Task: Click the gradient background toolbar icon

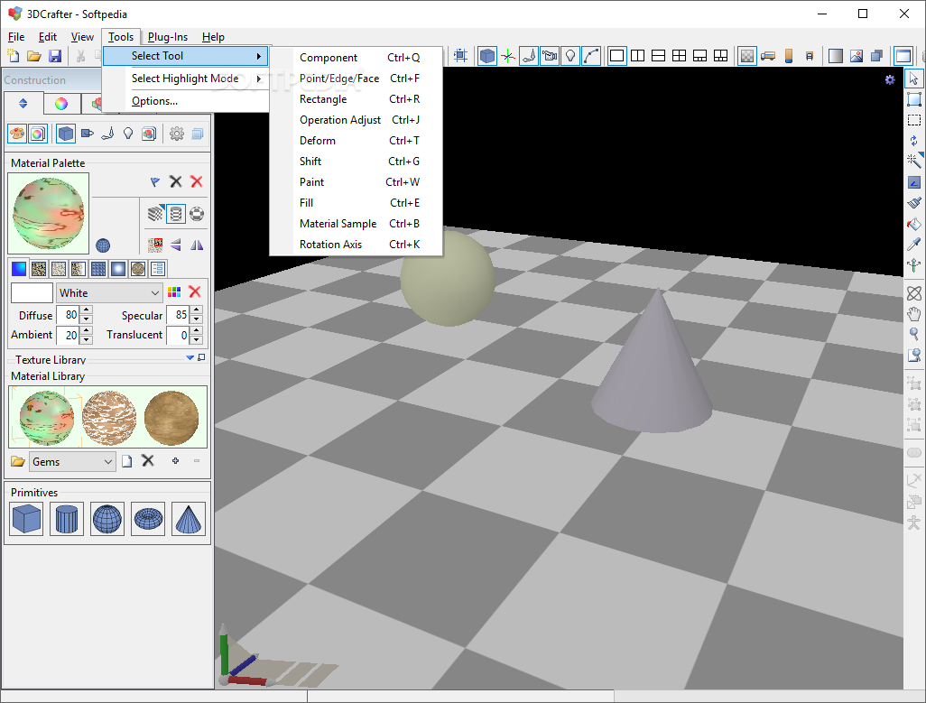Action: pyautogui.click(x=836, y=56)
